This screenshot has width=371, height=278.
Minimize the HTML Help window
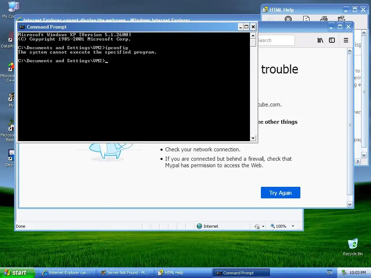[346, 10]
